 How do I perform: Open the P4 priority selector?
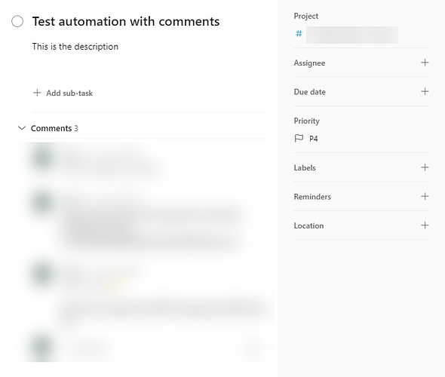[313, 139]
